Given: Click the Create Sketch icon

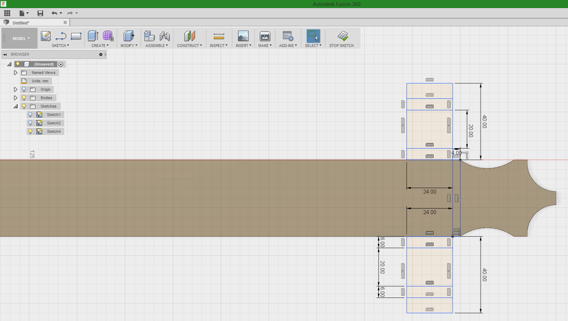Looking at the screenshot, I should pyautogui.click(x=46, y=36).
